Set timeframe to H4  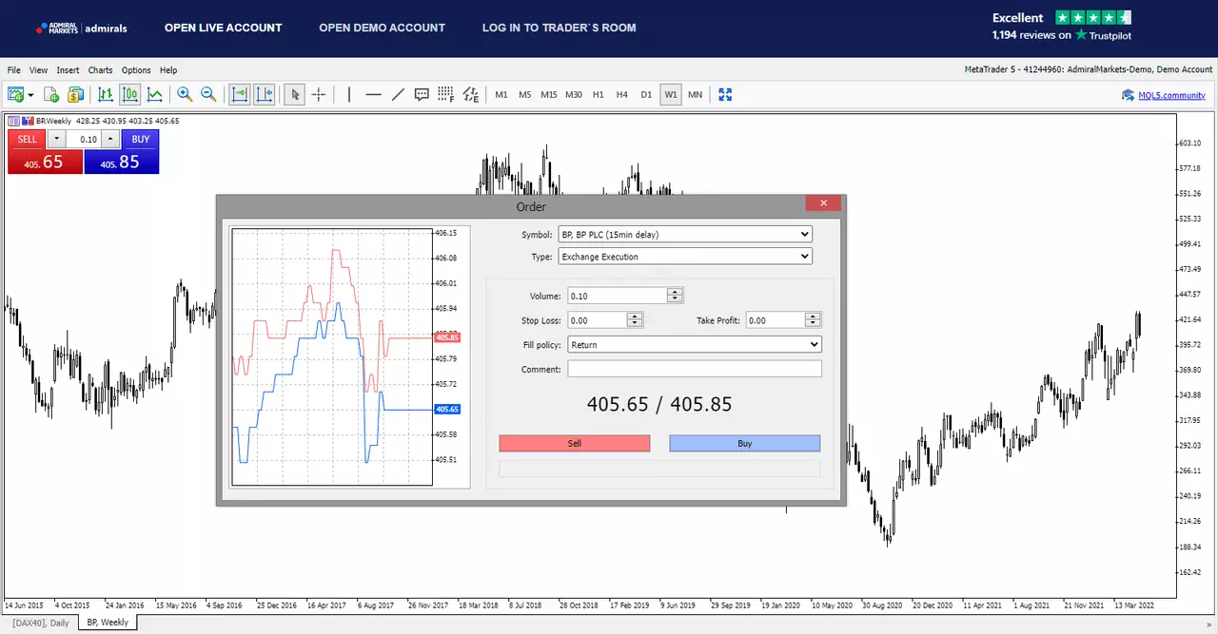click(x=622, y=95)
